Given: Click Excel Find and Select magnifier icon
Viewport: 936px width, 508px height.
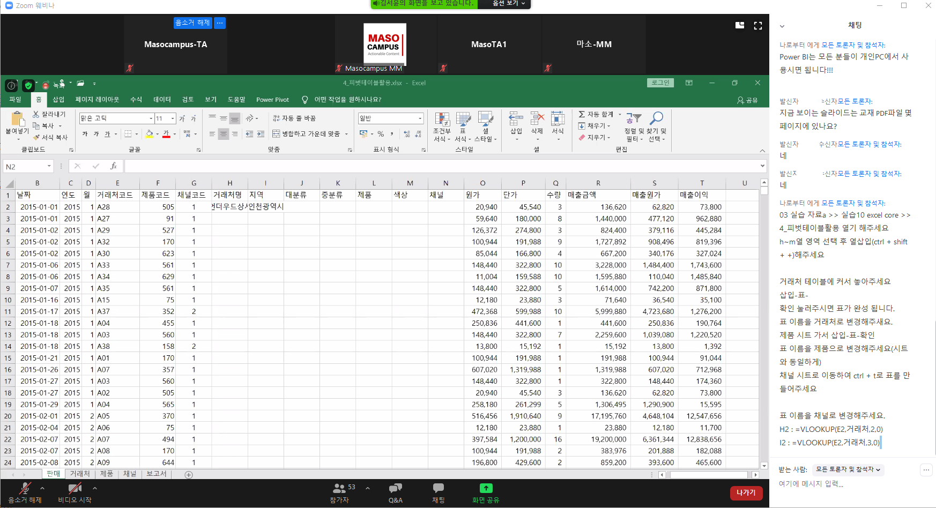Looking at the screenshot, I should pos(656,118).
